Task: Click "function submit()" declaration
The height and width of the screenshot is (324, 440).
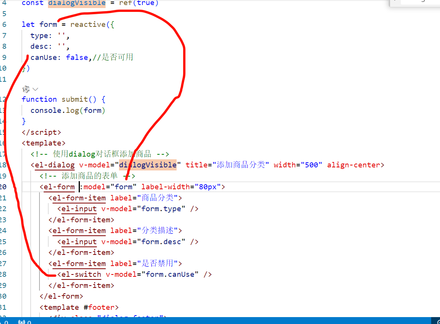Action: point(59,99)
